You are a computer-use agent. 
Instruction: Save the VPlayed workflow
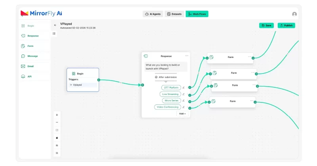(x=266, y=25)
